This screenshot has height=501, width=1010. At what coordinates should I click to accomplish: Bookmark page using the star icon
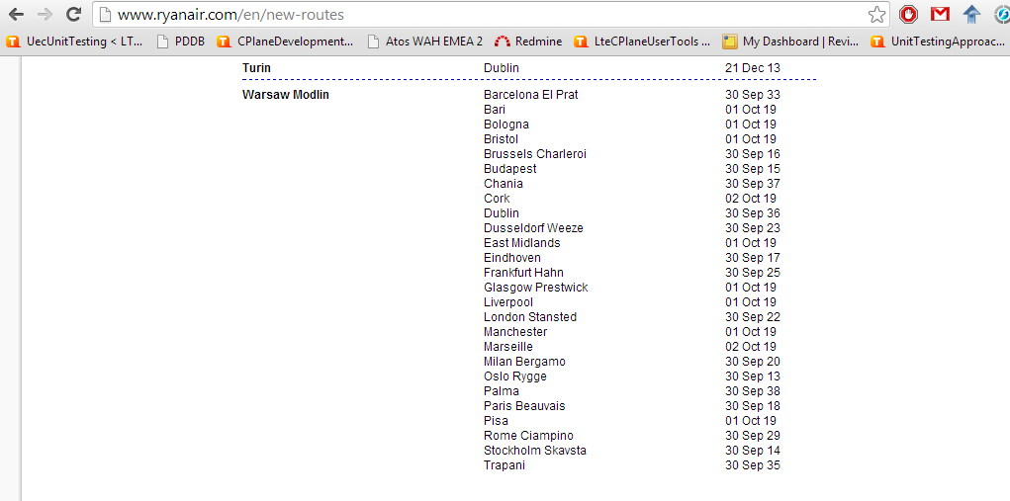click(x=876, y=14)
